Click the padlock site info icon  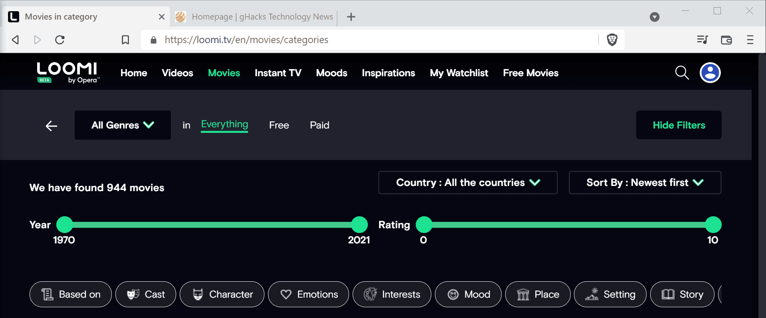point(153,40)
